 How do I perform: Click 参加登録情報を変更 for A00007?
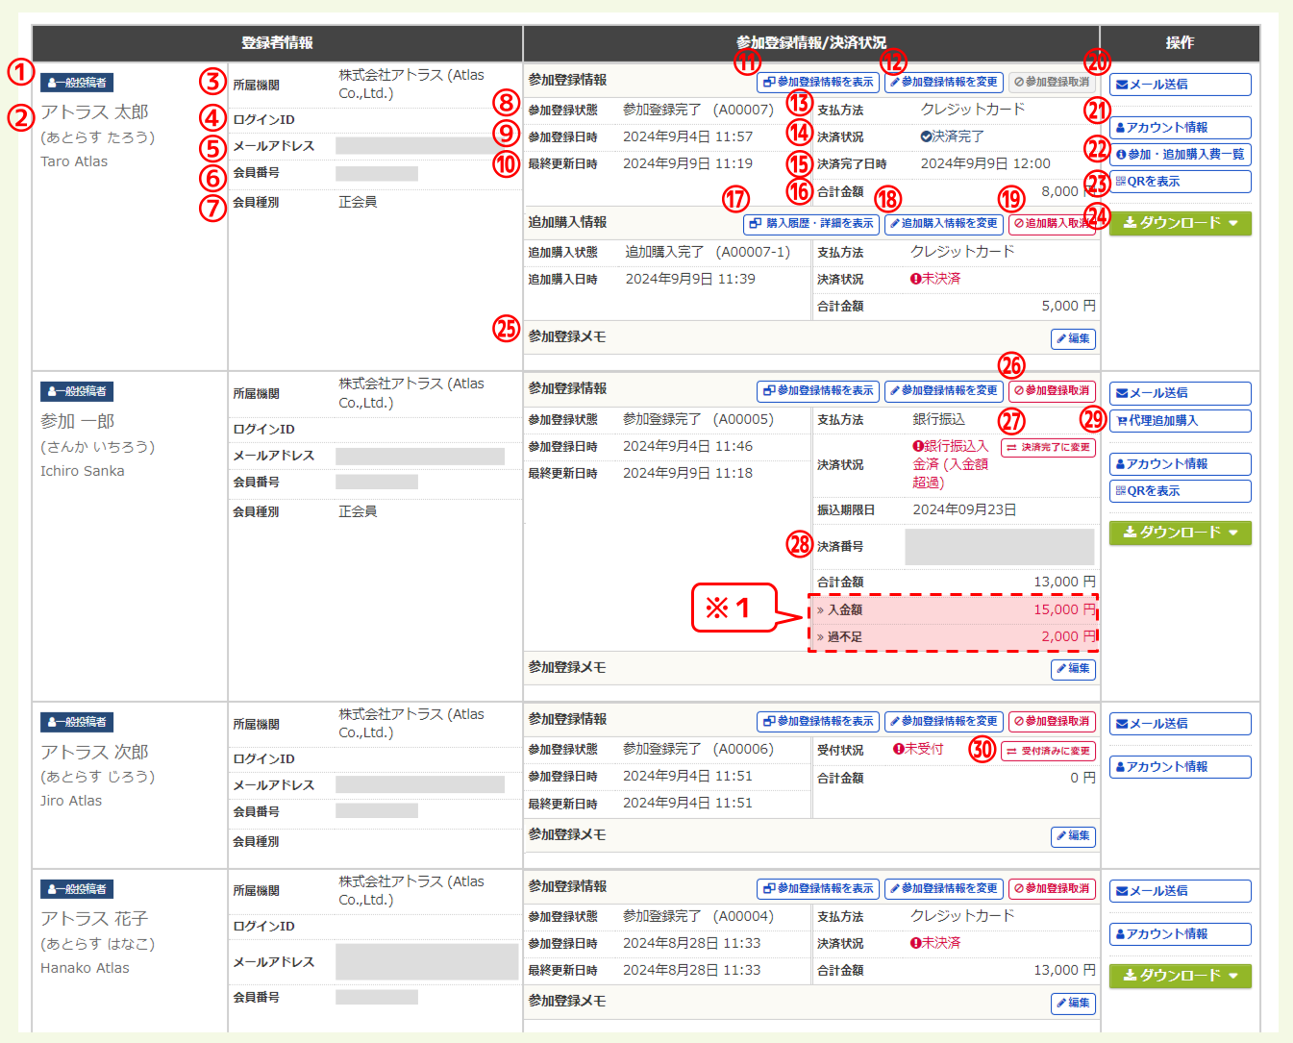pyautogui.click(x=943, y=83)
